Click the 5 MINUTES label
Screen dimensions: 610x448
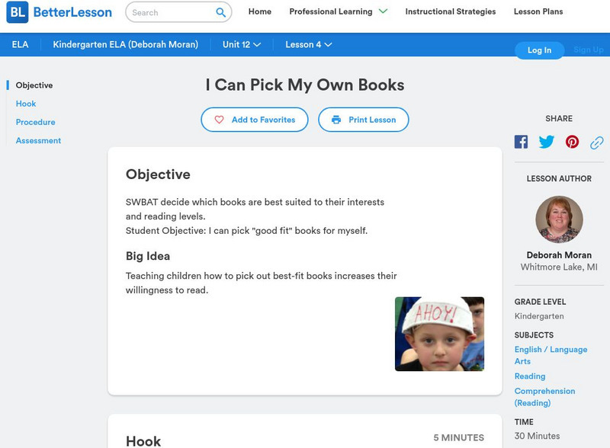click(459, 437)
